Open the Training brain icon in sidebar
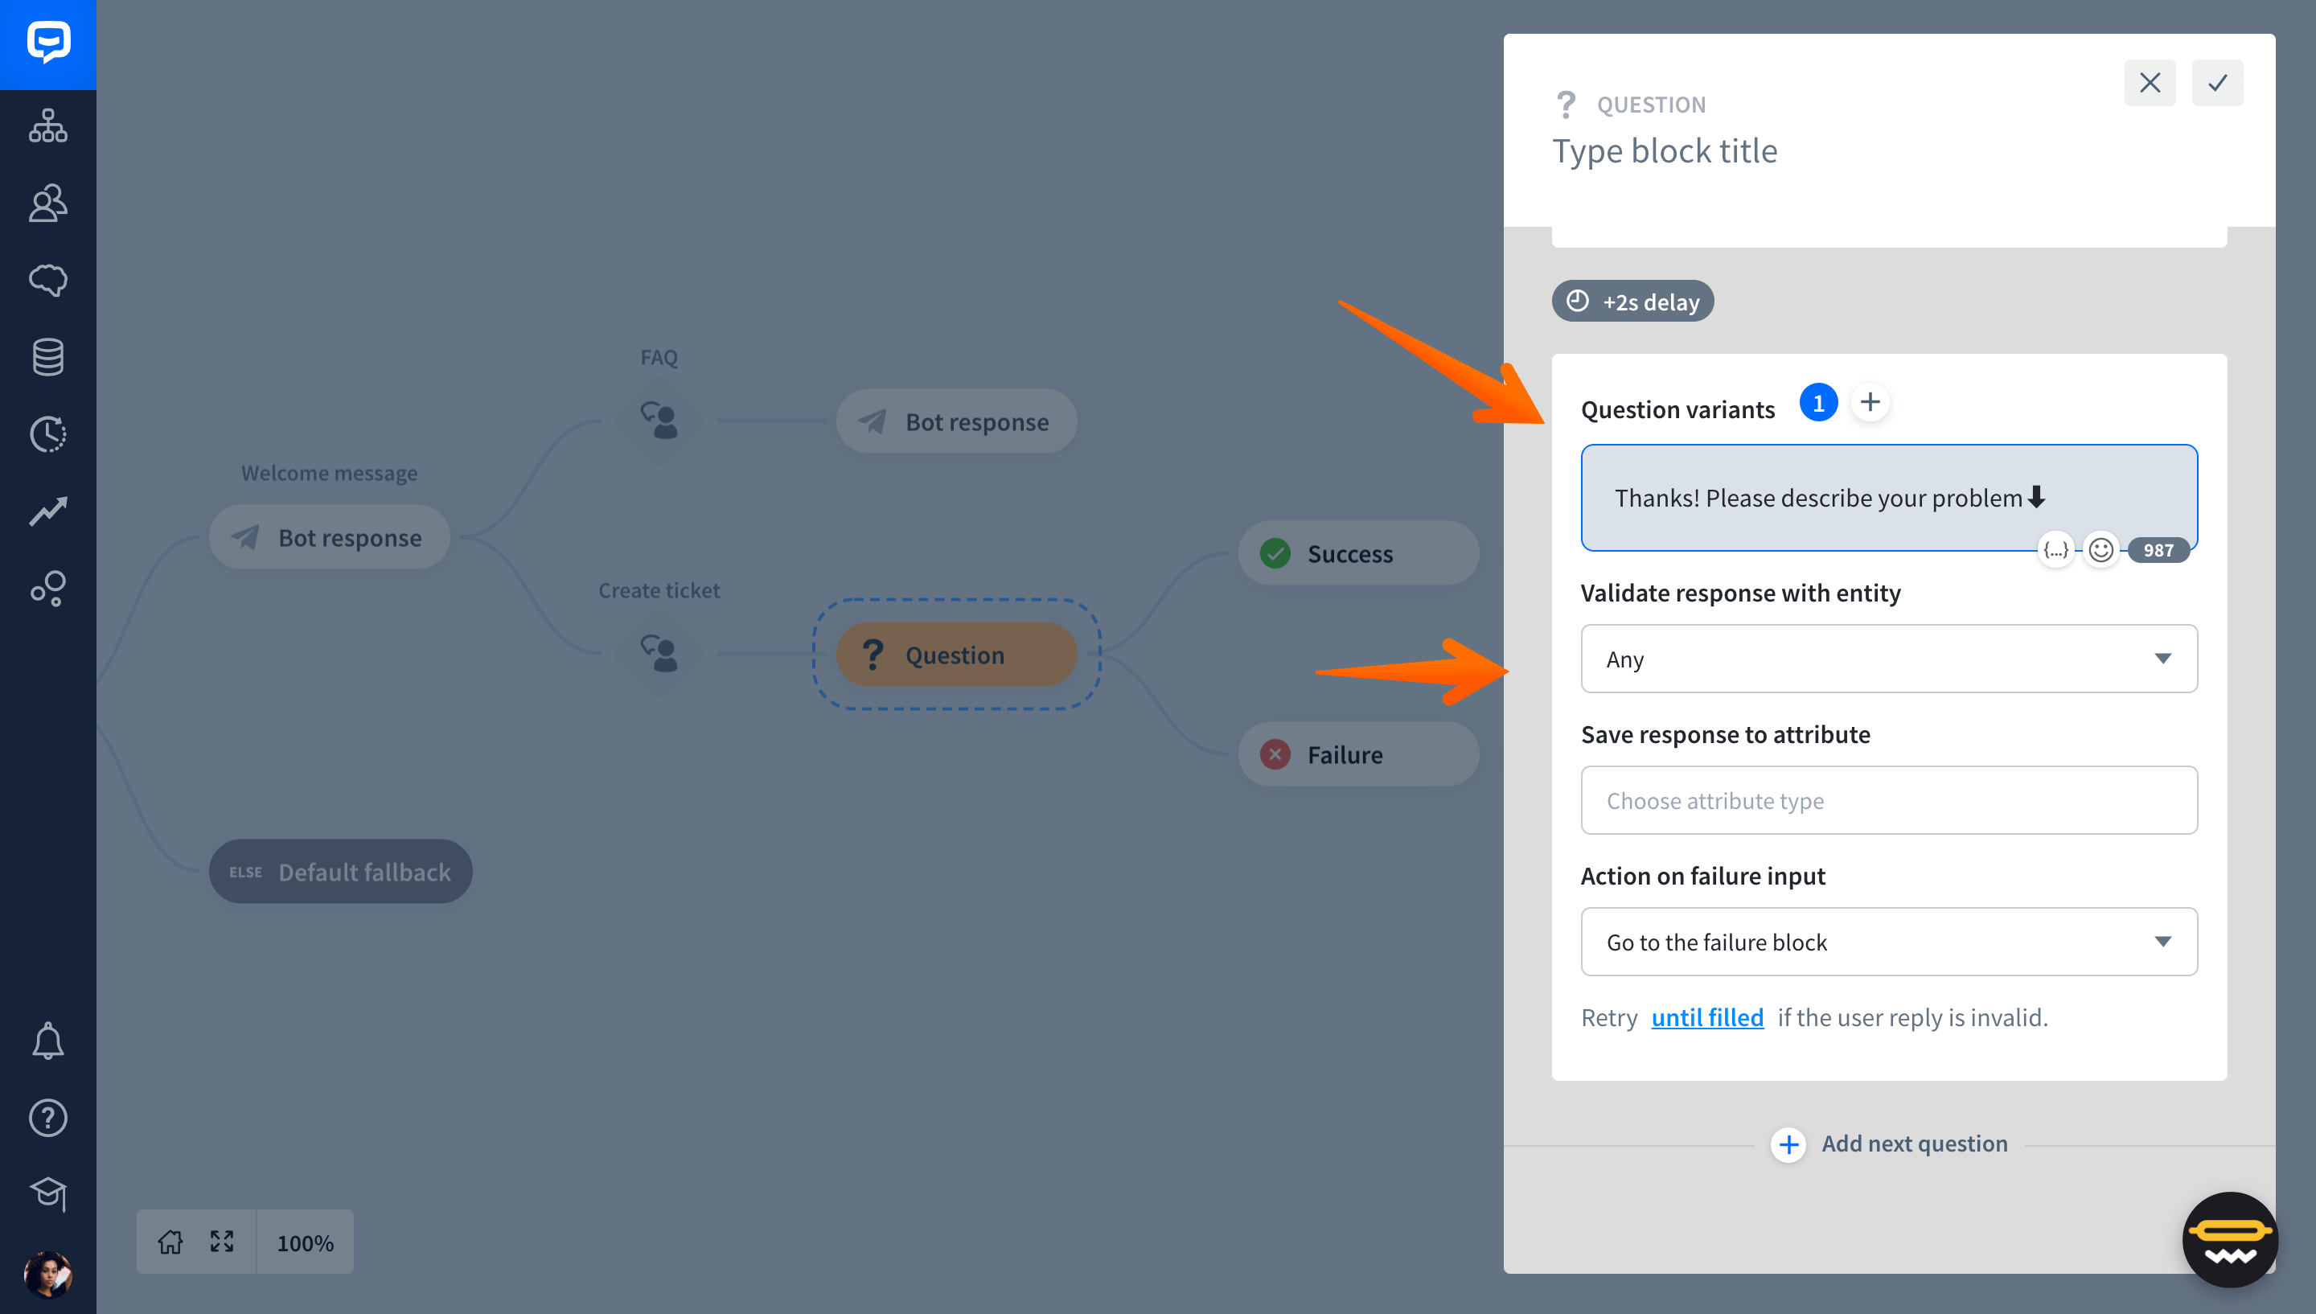2316x1314 pixels. click(47, 280)
